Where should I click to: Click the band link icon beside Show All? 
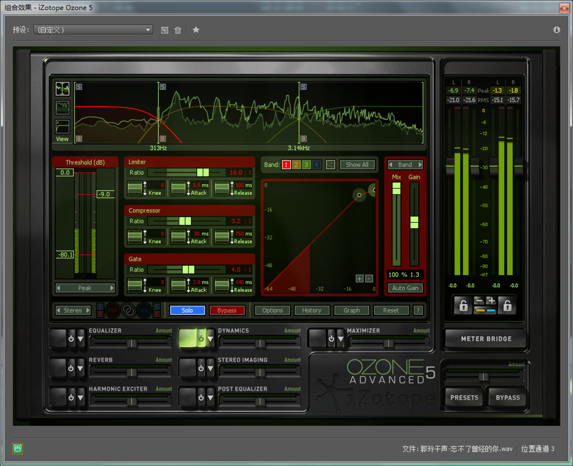click(x=331, y=165)
